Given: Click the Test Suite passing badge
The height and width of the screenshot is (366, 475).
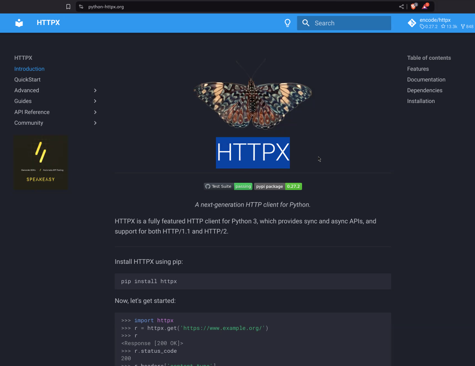Looking at the screenshot, I should (228, 186).
